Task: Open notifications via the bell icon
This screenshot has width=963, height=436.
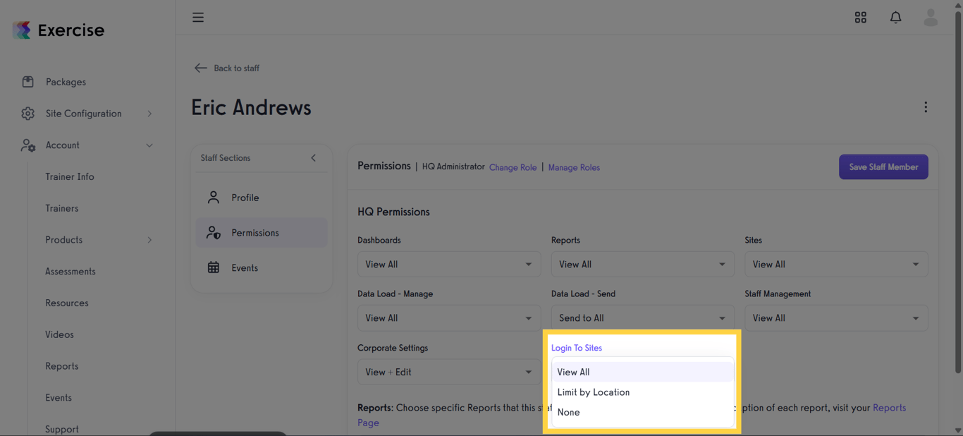Action: coord(895,17)
